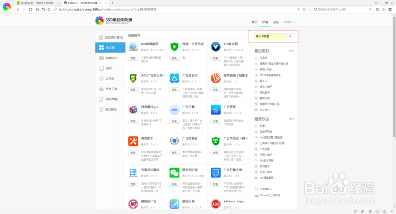This screenshot has height=214, width=396.
Task: Click the search magnifier button in the store
Action: pos(290,36)
